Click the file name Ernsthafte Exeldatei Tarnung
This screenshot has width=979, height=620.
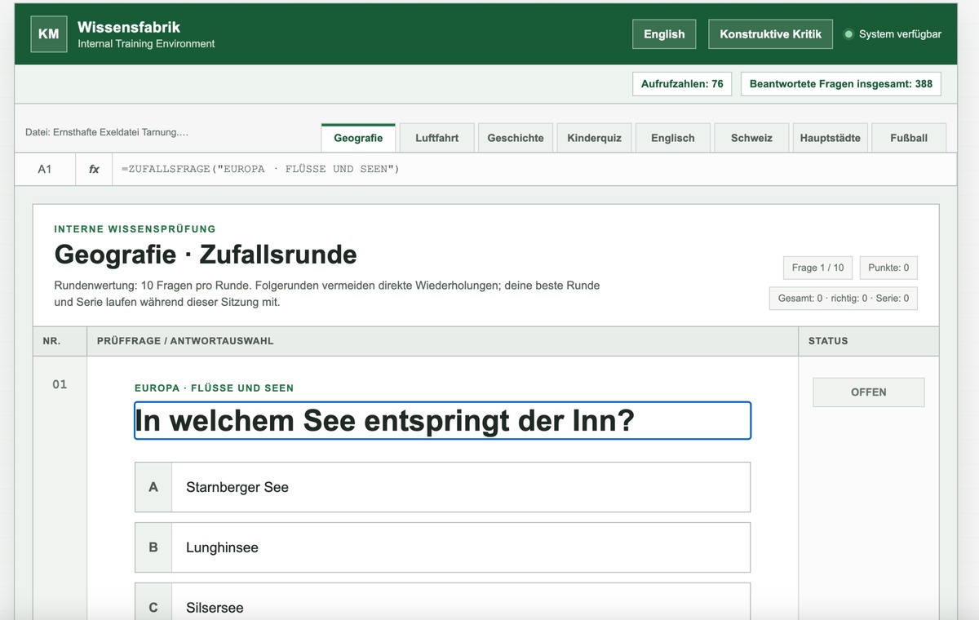107,132
